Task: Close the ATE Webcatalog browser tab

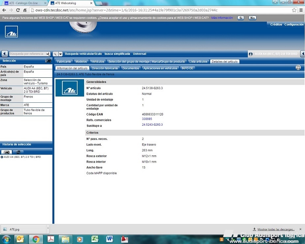Action: click(x=91, y=3)
